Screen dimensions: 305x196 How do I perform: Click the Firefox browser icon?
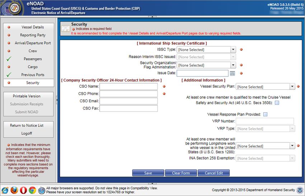click(14, 190)
